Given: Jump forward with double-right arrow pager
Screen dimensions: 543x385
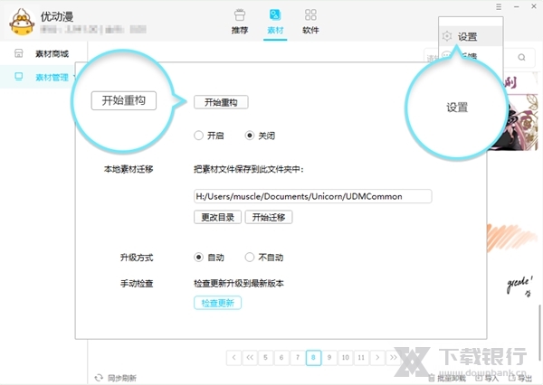Looking at the screenshot, I should coord(394,357).
